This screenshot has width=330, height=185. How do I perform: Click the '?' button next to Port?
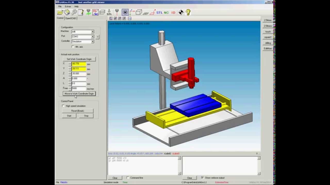[97, 37]
